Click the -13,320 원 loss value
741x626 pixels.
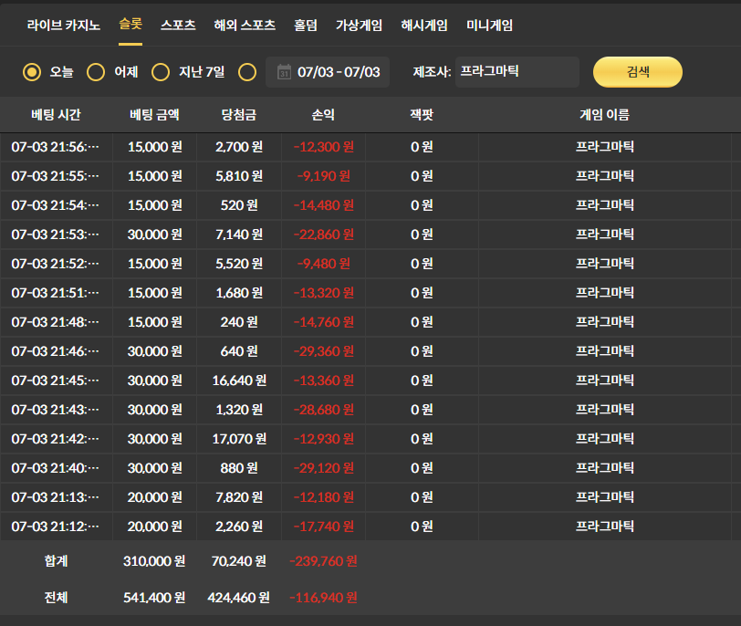click(324, 294)
